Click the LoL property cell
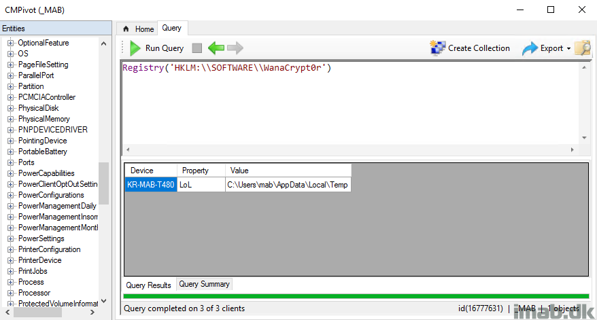The width and height of the screenshot is (597, 320). (201, 185)
